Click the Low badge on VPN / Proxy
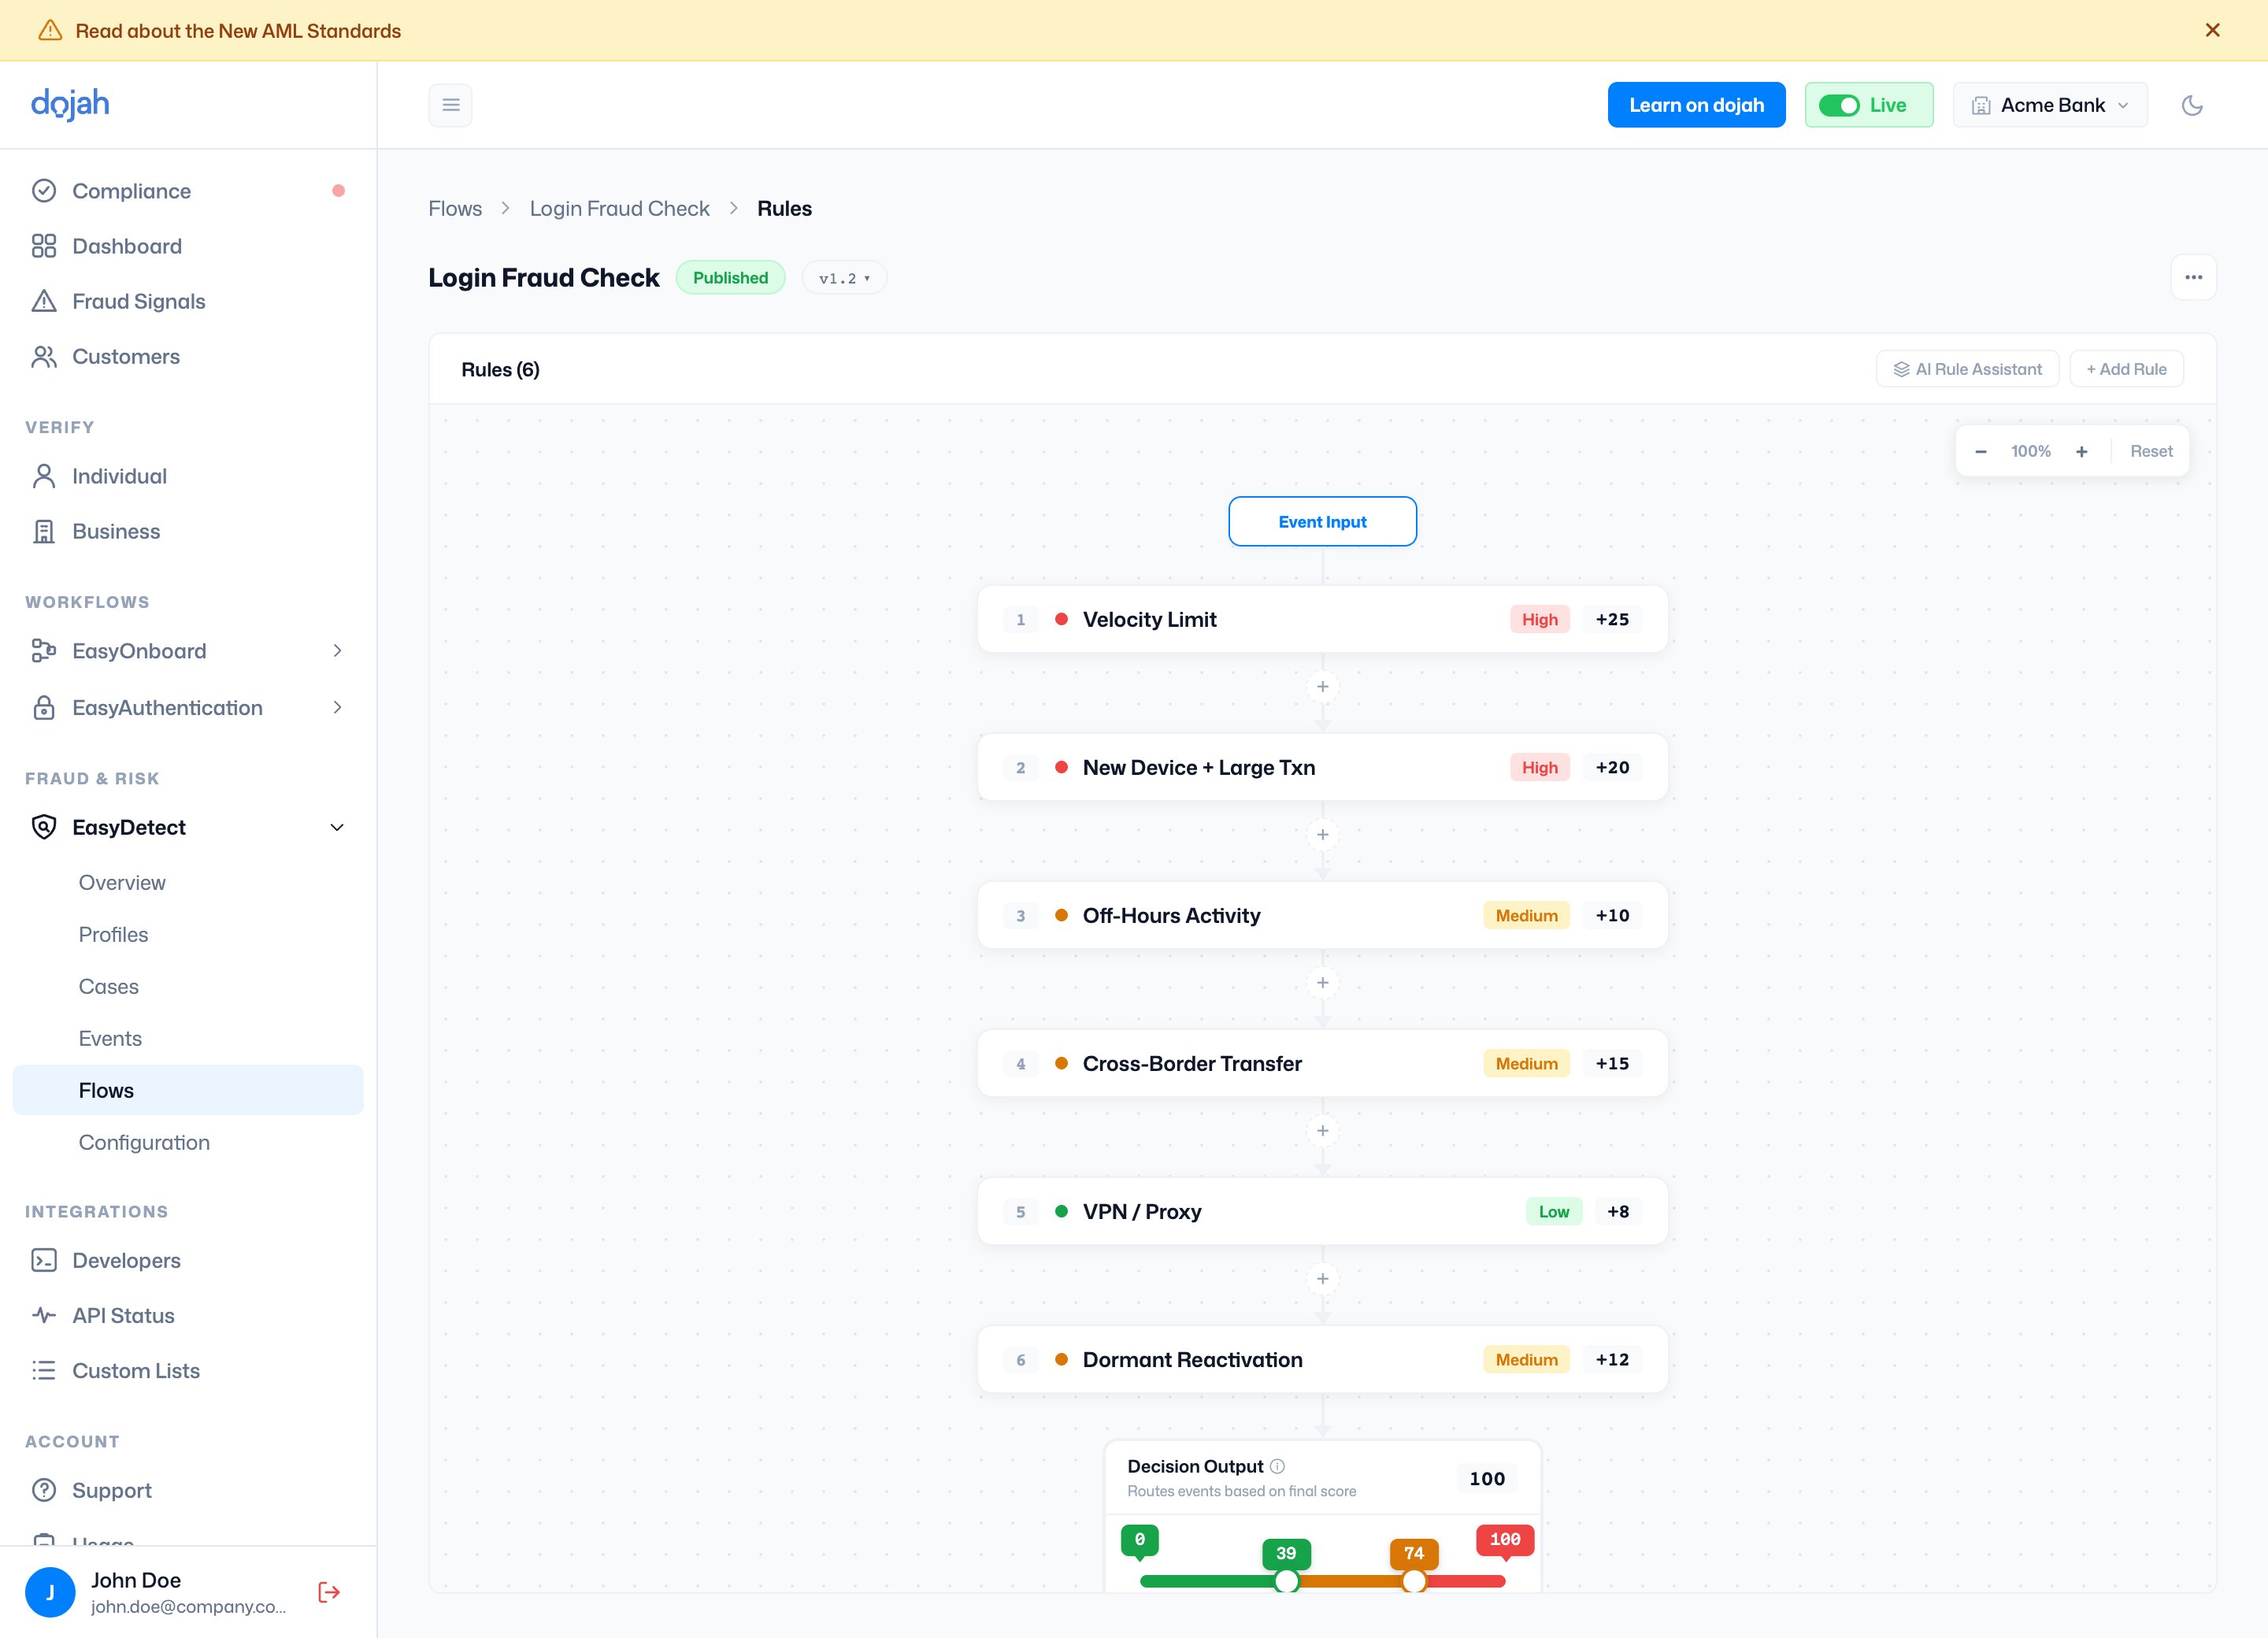This screenshot has width=2268, height=1638. [x=1553, y=1211]
